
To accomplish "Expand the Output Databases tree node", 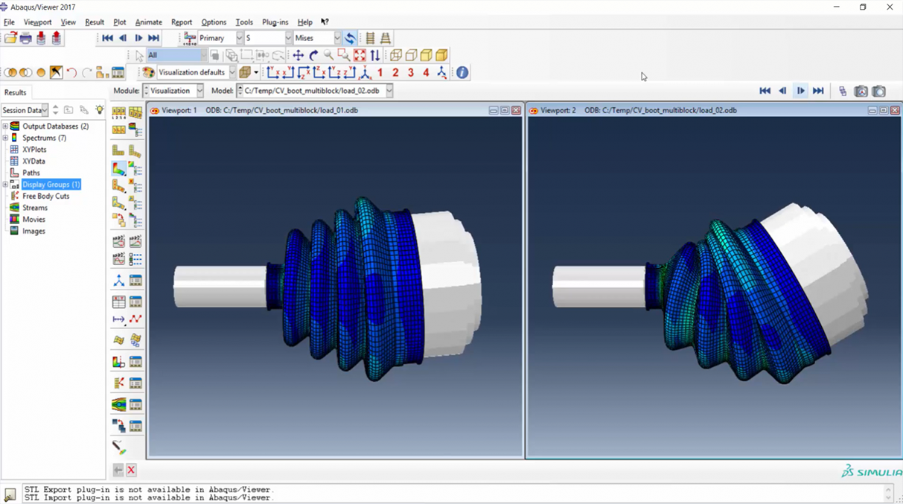I will 5,127.
